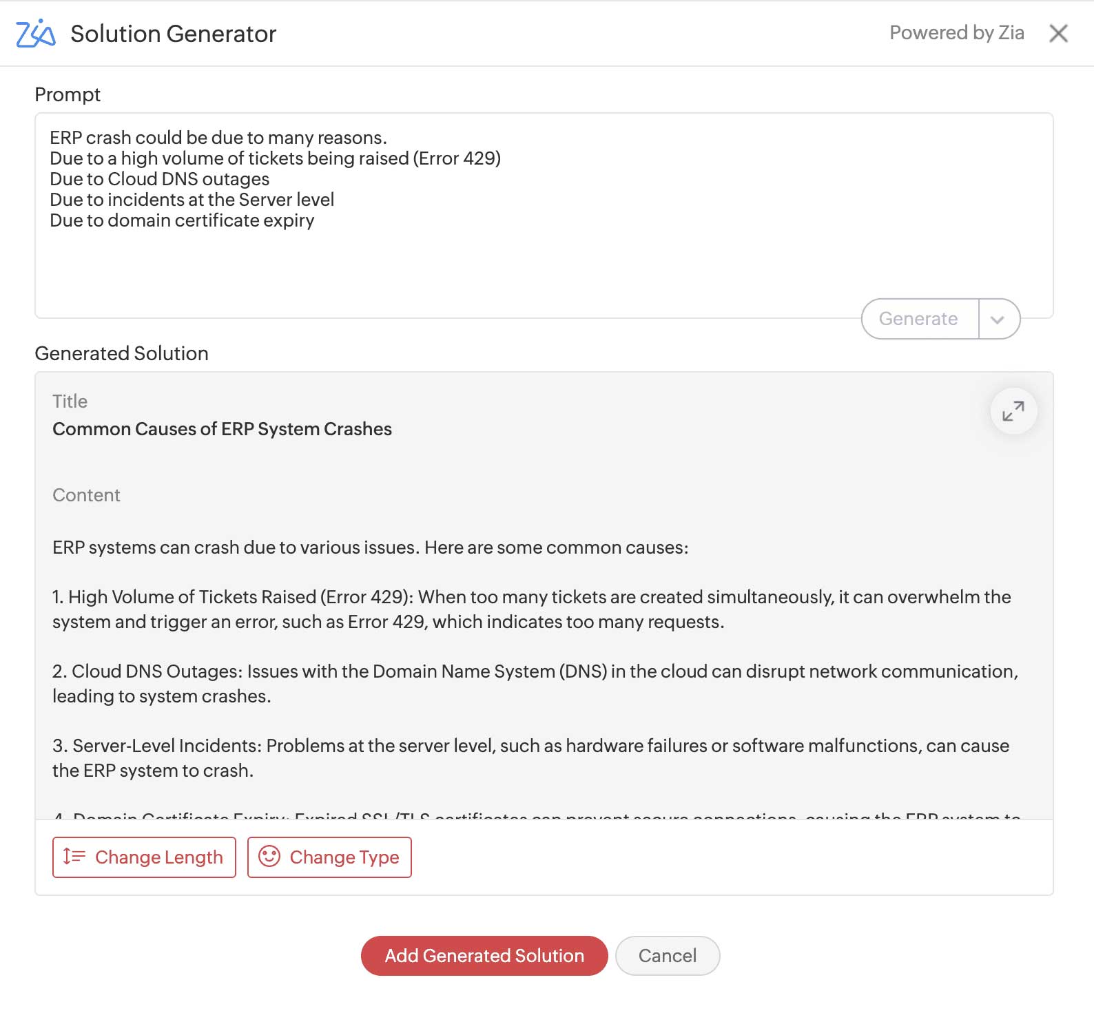Click the Change Length button
The height and width of the screenshot is (1013, 1094).
pyautogui.click(x=144, y=857)
